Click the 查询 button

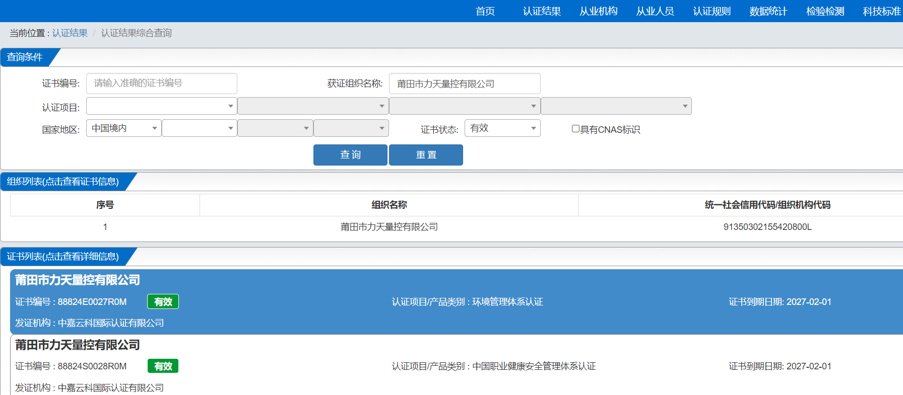point(350,155)
